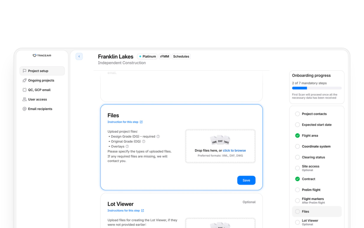364x228 pixels.
Task: Collapse the sidebar with back chevron button
Action: tap(79, 57)
